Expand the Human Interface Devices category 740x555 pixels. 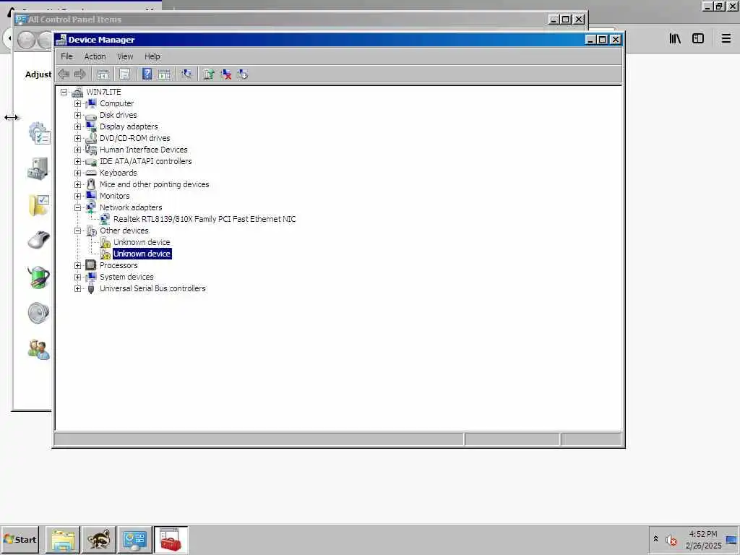point(77,150)
